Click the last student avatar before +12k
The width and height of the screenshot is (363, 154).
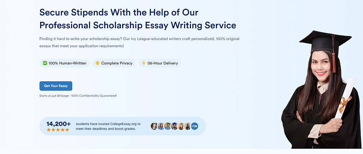tap(188, 126)
